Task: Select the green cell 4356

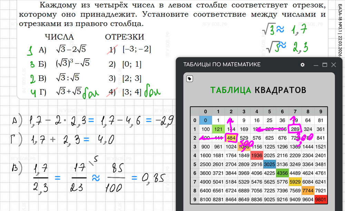Action: click(282, 173)
